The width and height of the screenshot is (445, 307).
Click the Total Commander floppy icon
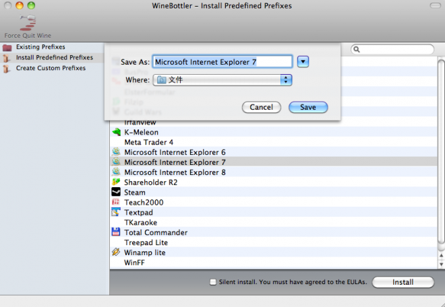pyautogui.click(x=117, y=232)
